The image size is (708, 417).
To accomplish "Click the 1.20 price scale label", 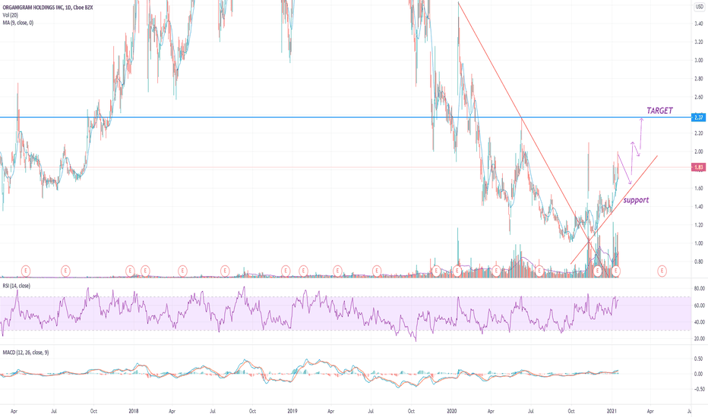I will coord(699,225).
